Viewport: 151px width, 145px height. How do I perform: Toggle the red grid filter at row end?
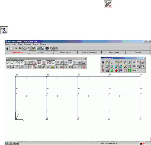coord(83,67)
